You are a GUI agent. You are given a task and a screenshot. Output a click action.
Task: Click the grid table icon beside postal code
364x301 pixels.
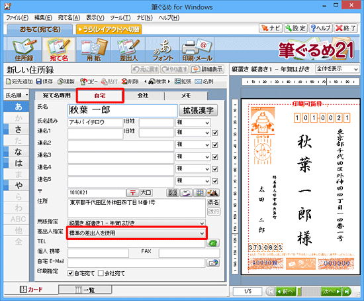[x=199, y=193]
